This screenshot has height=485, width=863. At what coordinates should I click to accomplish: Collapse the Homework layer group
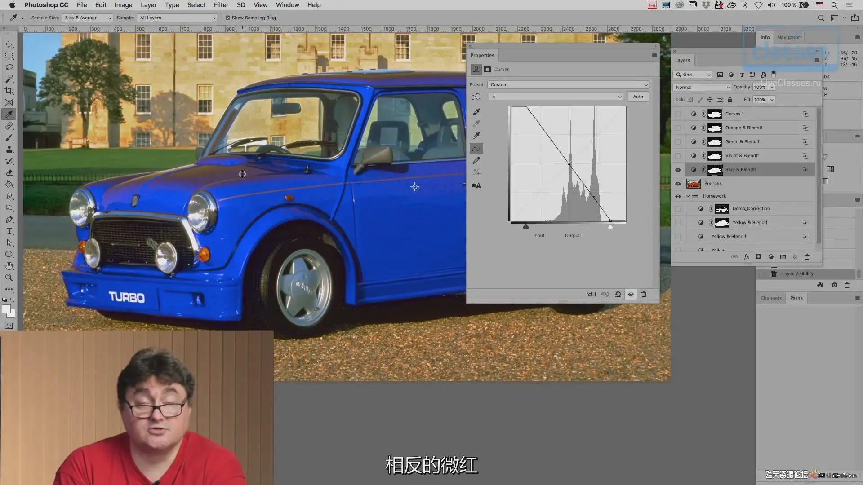point(688,196)
